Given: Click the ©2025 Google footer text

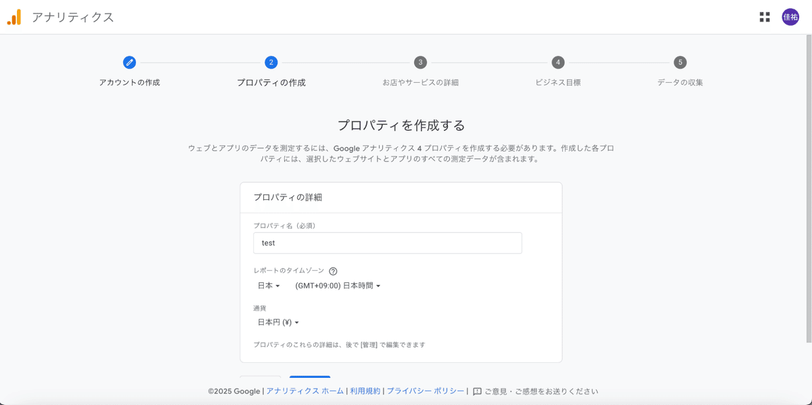Looking at the screenshot, I should pos(233,391).
